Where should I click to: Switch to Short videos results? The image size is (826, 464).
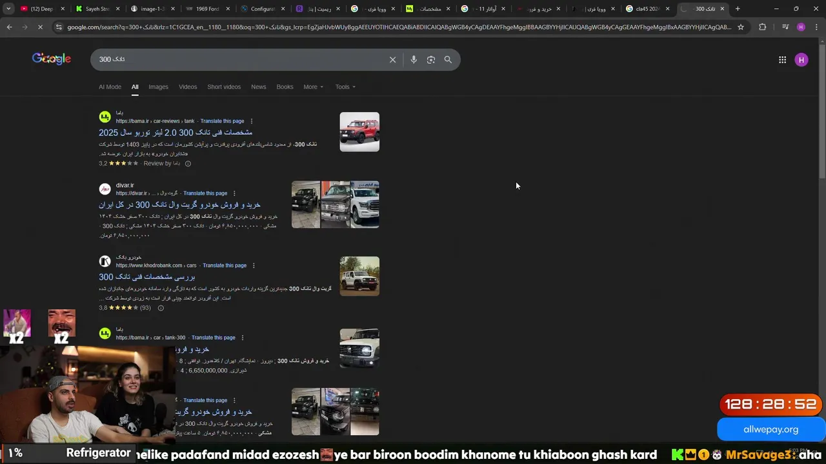tap(224, 87)
